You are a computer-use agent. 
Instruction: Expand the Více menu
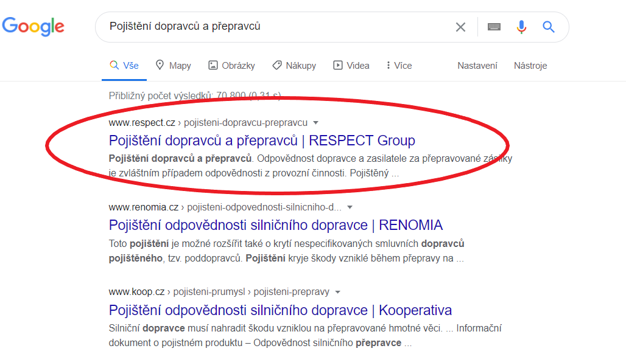[x=399, y=65]
